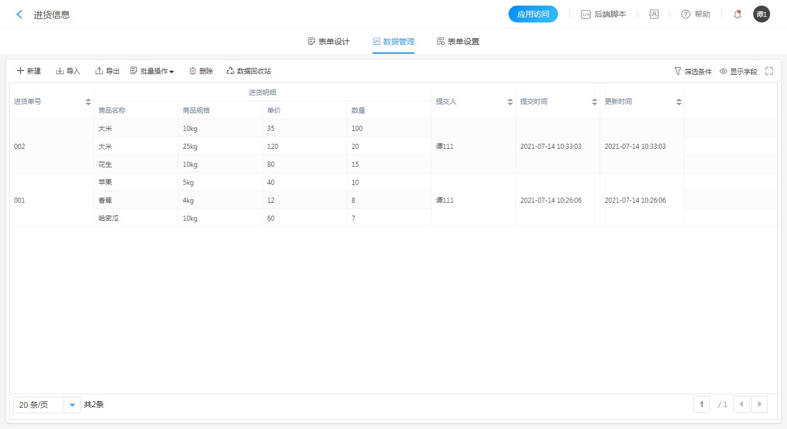Screen dimensions: 787x429
Task: Click 应用访问 button
Action: point(533,15)
